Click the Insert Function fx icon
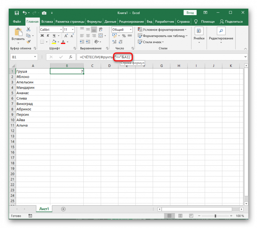 tap(71, 57)
